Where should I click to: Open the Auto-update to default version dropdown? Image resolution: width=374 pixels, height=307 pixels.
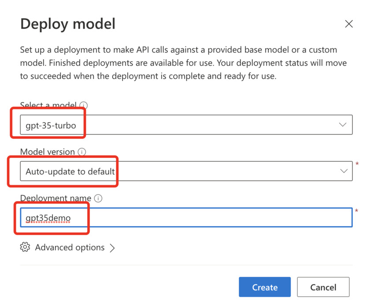[x=186, y=171]
